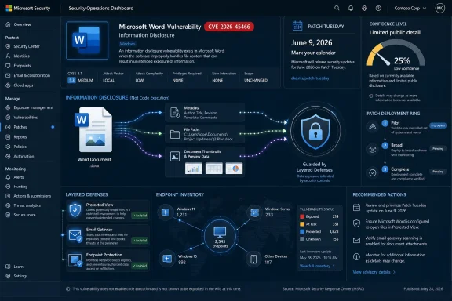Open Policies in the sidebar
Screen dimensions: 452x301
[16, 147]
